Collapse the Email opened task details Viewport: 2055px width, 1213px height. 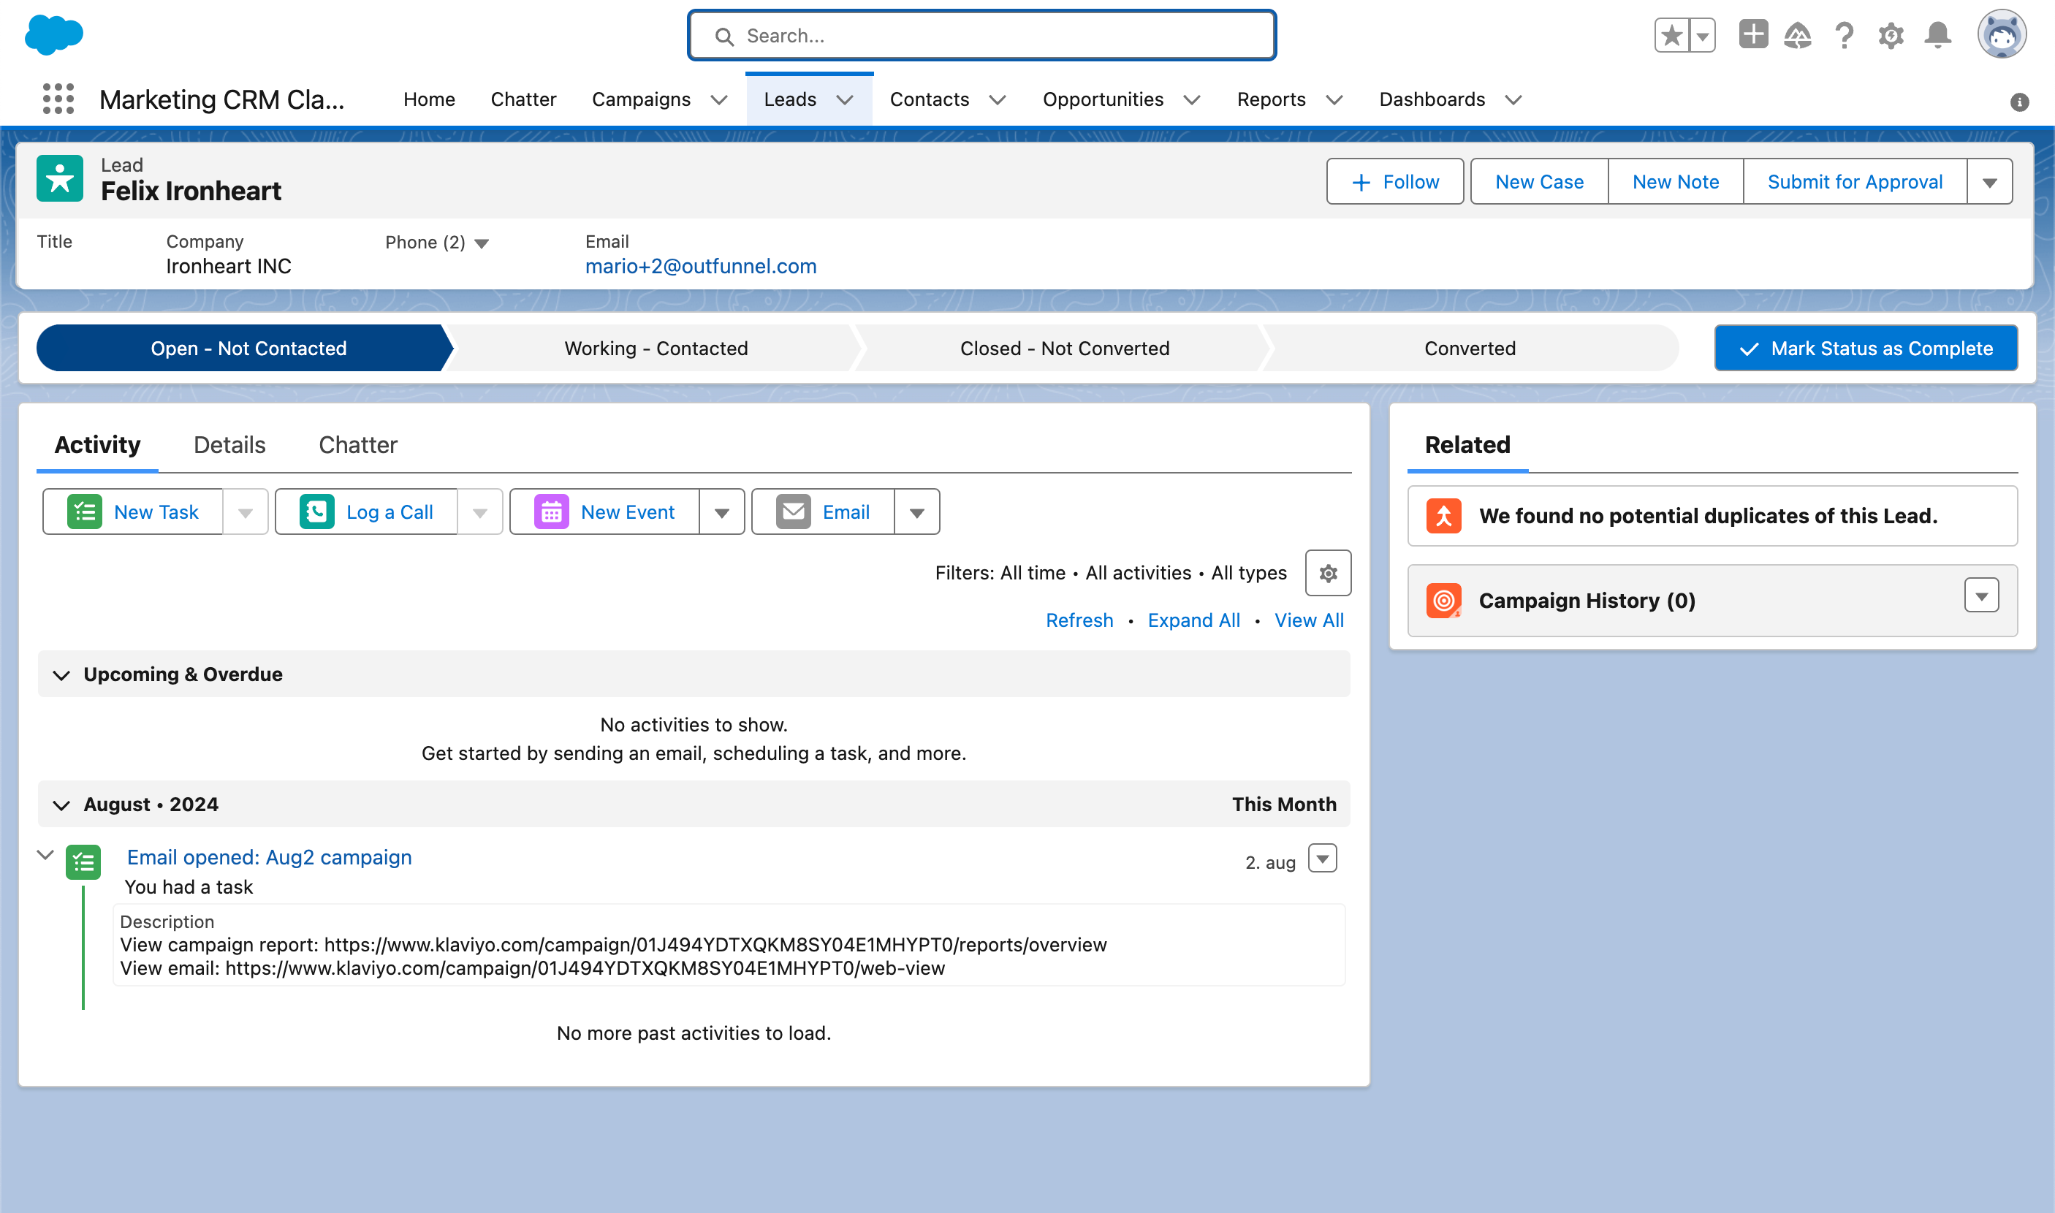pos(46,855)
